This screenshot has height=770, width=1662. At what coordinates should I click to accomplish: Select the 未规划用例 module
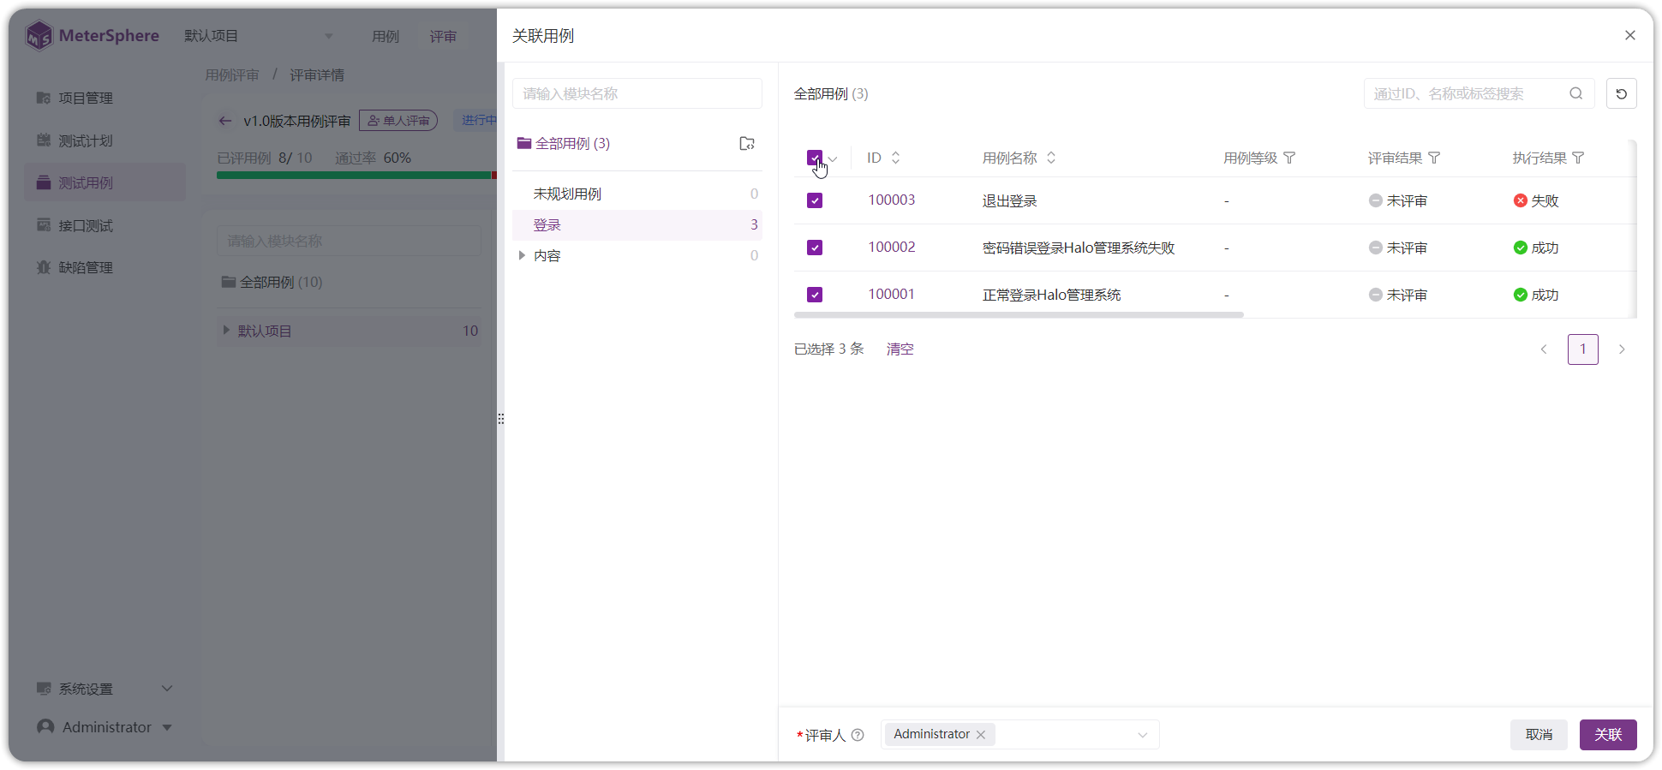[x=637, y=194]
